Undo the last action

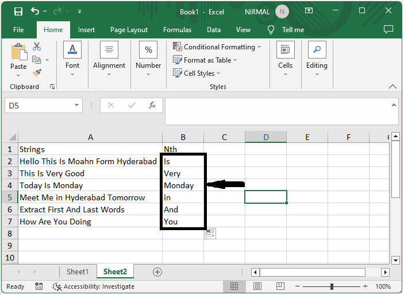coord(35,11)
